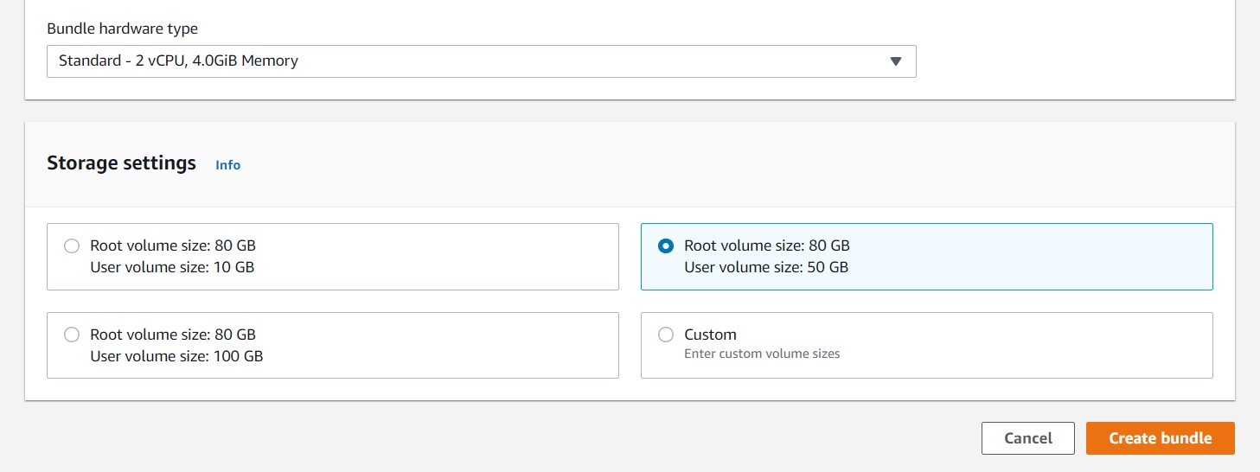Screen dimensions: 1260x472
Task: Click Root volume size text in 10 GB tile
Action: (x=173, y=246)
